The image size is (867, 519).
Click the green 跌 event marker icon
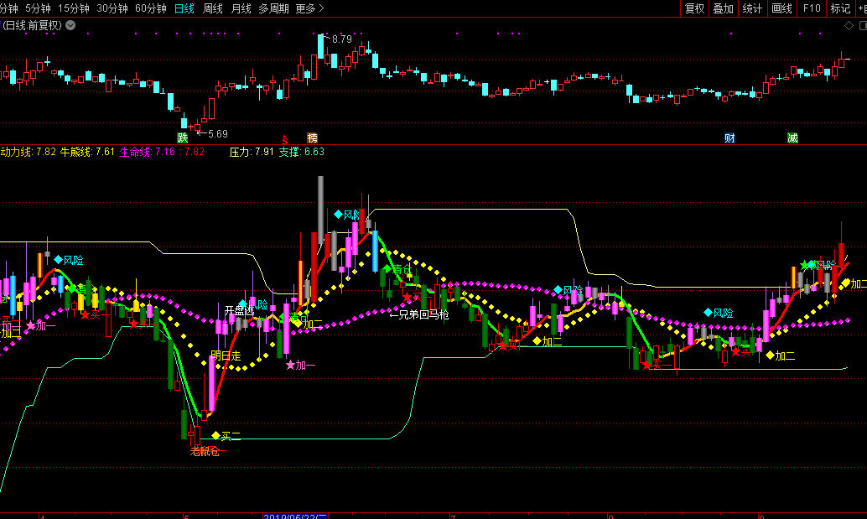[x=182, y=138]
